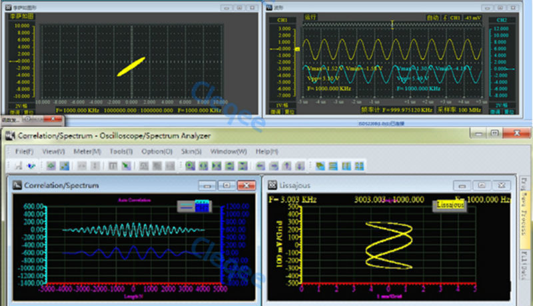The image size is (533, 306).
Task: Click the Lissajous child window title icon
Action: (273, 185)
